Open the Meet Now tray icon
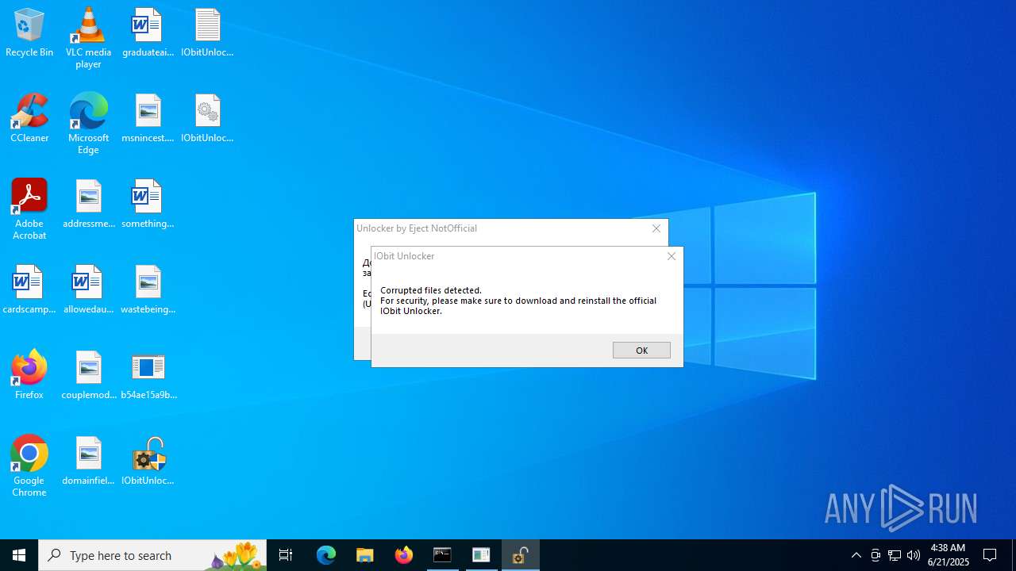1016x571 pixels. click(876, 555)
